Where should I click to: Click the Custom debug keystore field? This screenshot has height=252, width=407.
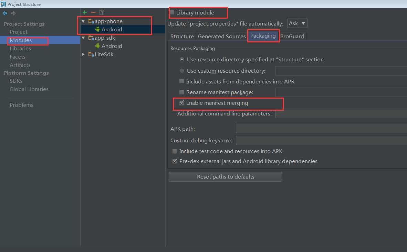tap(321, 140)
